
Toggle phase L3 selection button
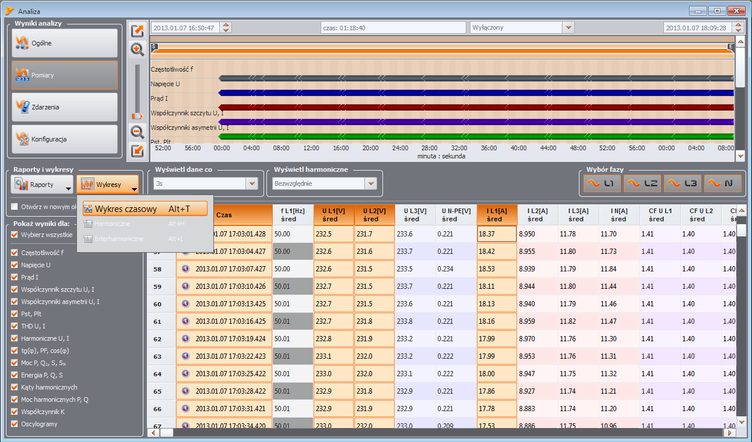[683, 183]
